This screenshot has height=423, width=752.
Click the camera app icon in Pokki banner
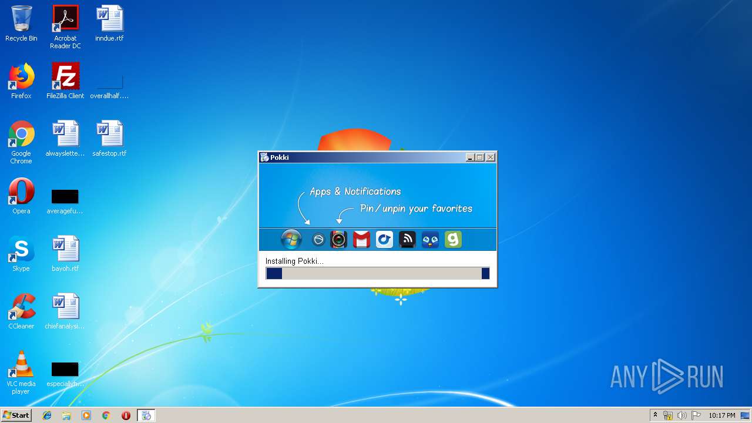338,239
